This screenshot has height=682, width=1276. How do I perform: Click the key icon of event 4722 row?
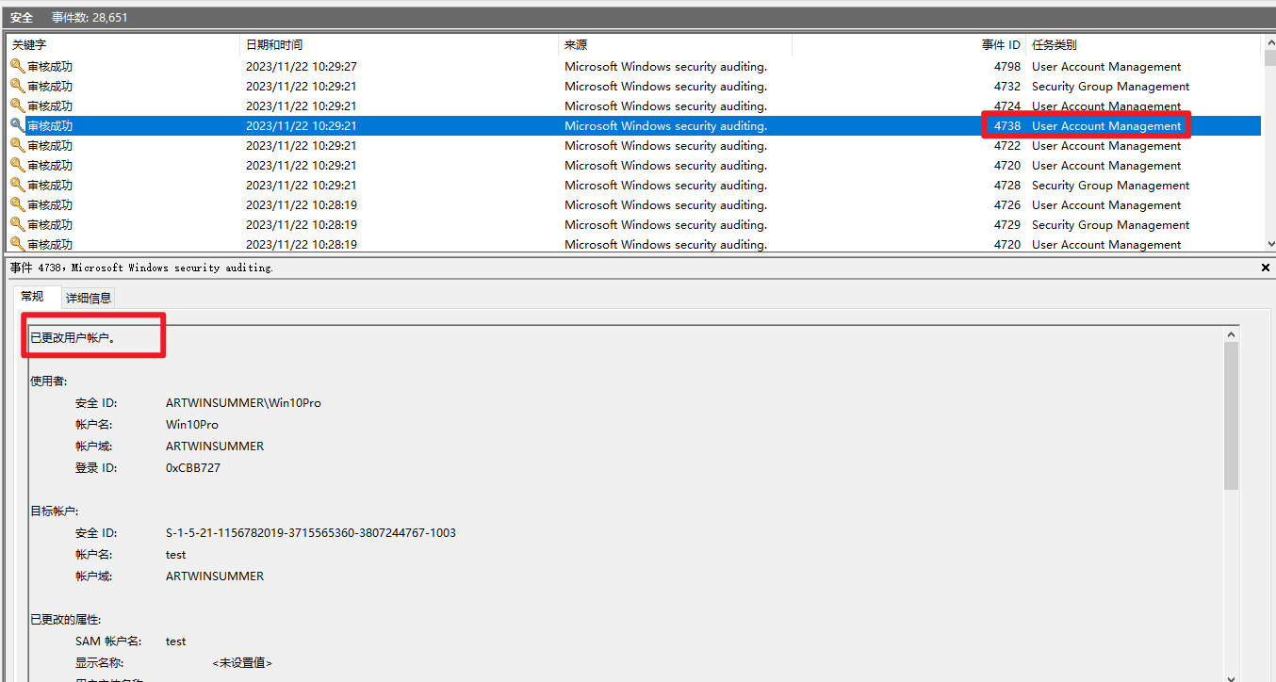click(17, 146)
